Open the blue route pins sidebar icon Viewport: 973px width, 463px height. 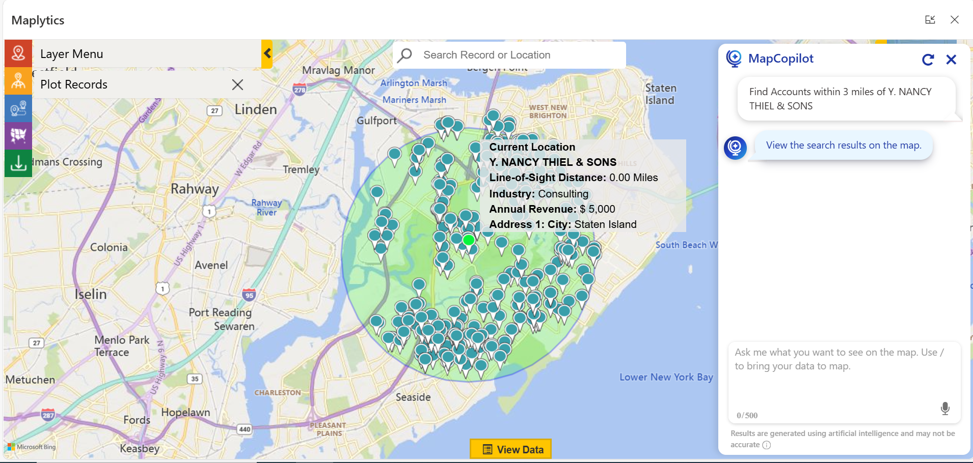click(x=18, y=108)
